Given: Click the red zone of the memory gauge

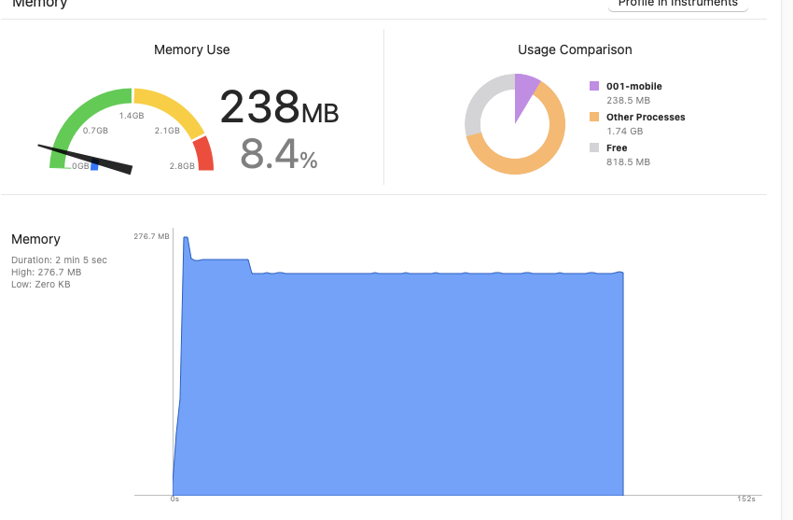Looking at the screenshot, I should pos(203,154).
